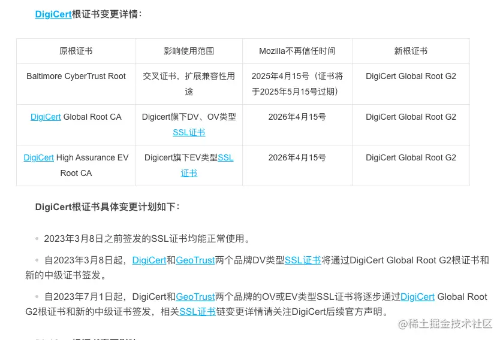Open GeoTrust link in 2023年7月1日起 bullet

pos(195,296)
